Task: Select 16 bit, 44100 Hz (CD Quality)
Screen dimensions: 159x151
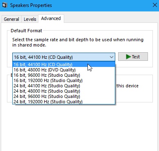Action: coord(64,64)
